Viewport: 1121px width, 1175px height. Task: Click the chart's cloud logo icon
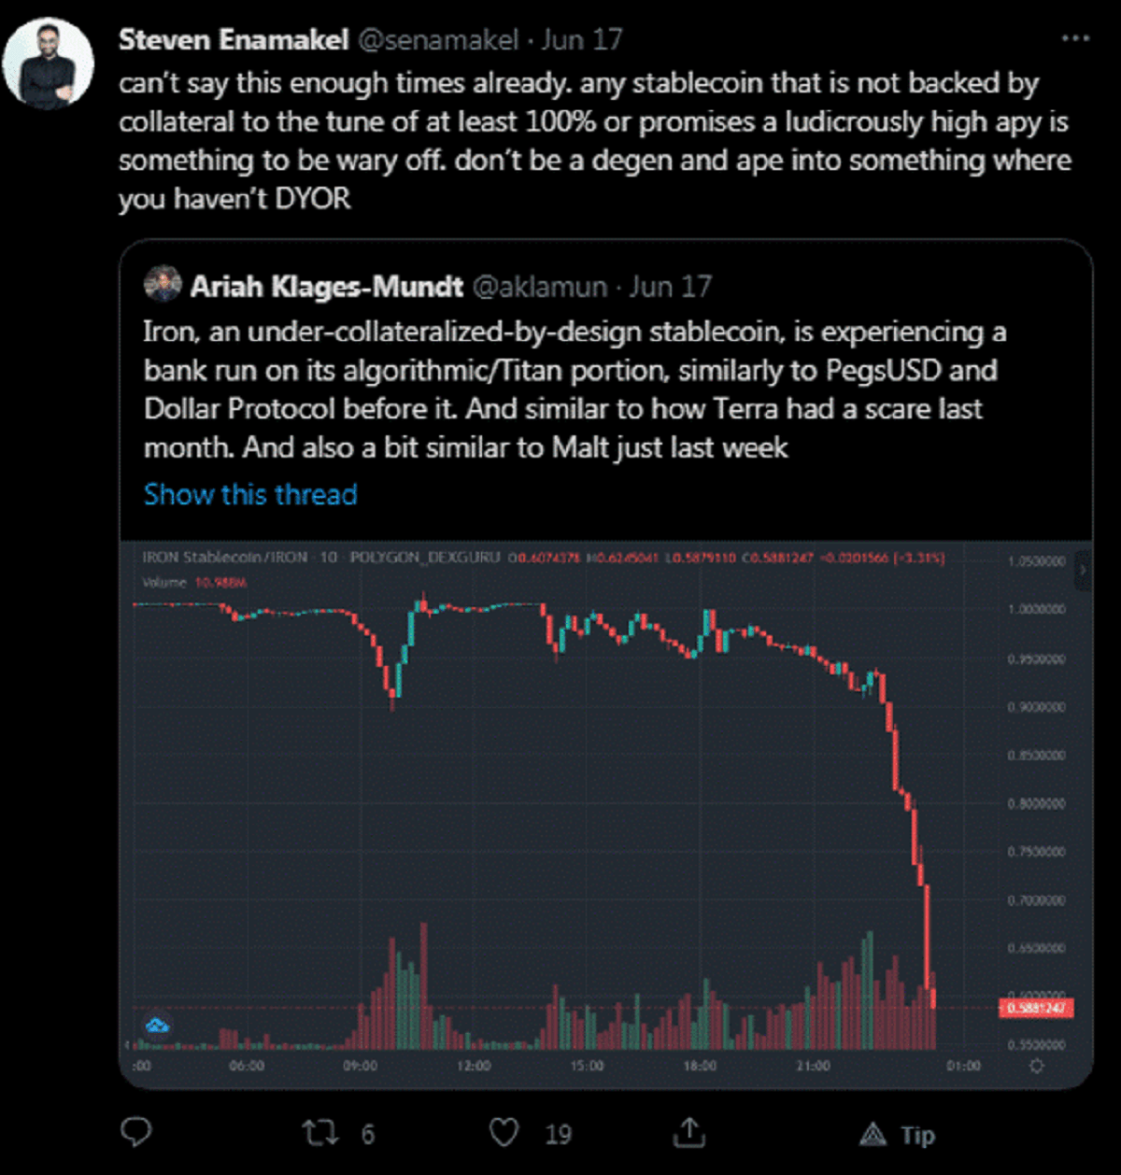[x=157, y=1026]
